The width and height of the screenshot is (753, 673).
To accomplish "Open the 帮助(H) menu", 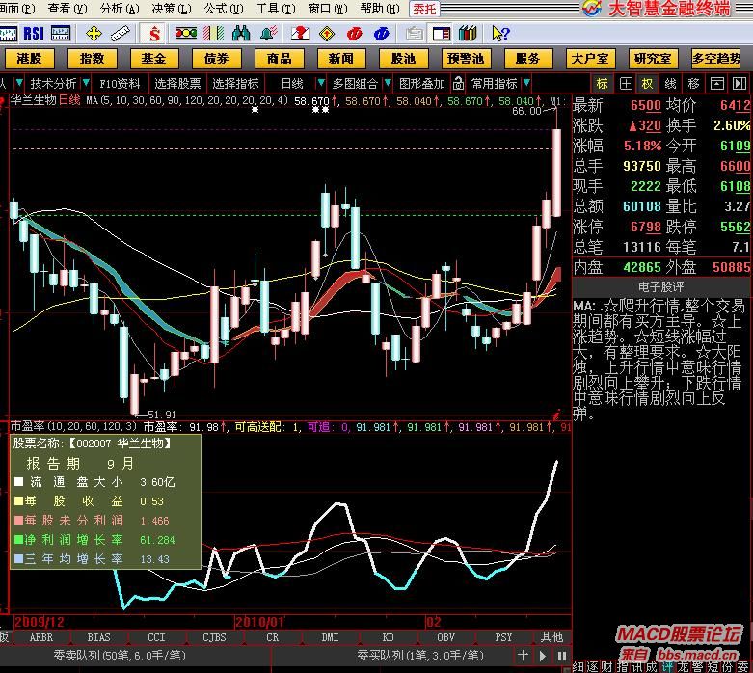I will [x=379, y=8].
